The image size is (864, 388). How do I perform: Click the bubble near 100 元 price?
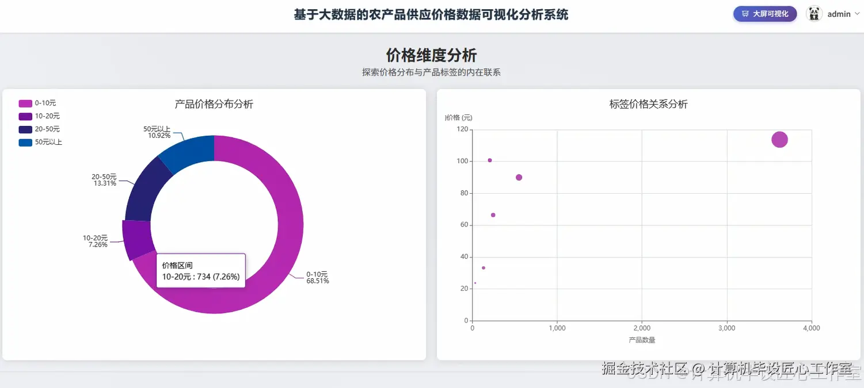(x=490, y=160)
